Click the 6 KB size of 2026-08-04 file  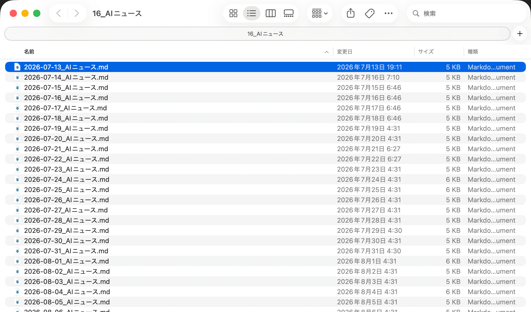(453, 292)
